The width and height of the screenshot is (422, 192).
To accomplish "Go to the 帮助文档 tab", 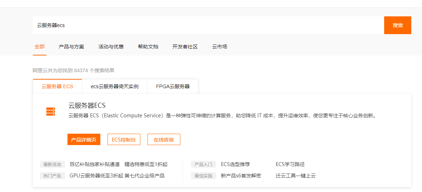I will tap(148, 47).
